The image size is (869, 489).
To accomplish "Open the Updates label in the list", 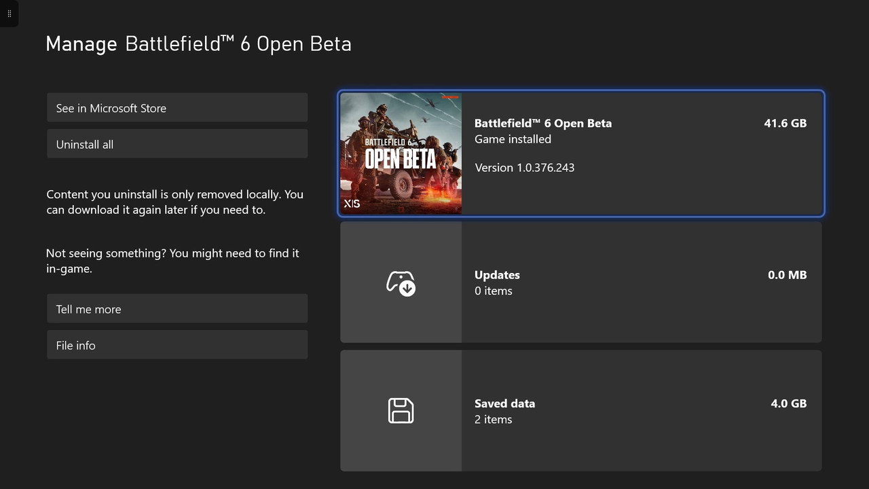I will point(497,274).
